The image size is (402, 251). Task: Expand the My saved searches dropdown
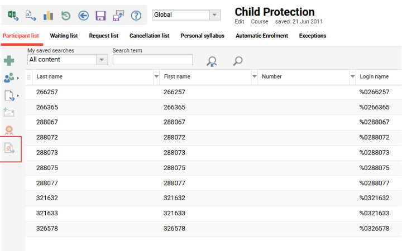click(102, 60)
